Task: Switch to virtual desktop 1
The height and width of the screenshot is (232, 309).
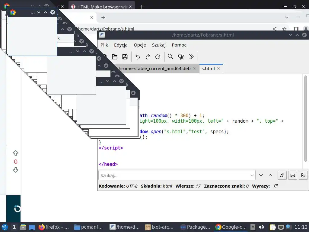Action: tap(14, 227)
